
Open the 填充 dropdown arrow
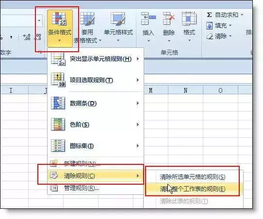(x=230, y=26)
